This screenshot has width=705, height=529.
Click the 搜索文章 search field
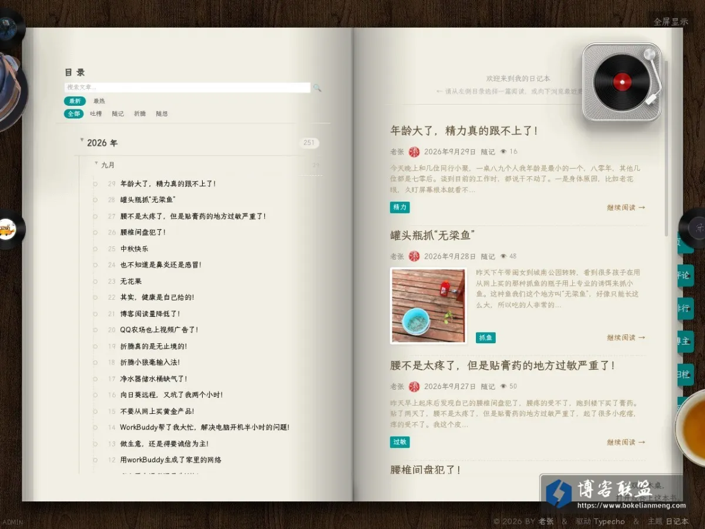click(x=187, y=88)
